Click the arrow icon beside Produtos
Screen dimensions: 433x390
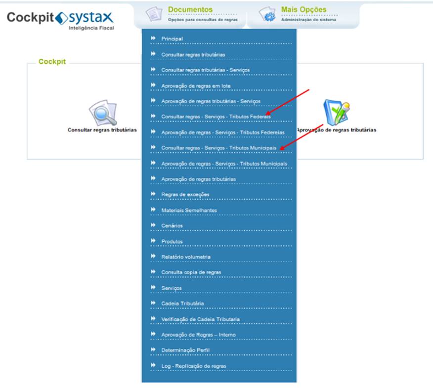pyautogui.click(x=153, y=241)
